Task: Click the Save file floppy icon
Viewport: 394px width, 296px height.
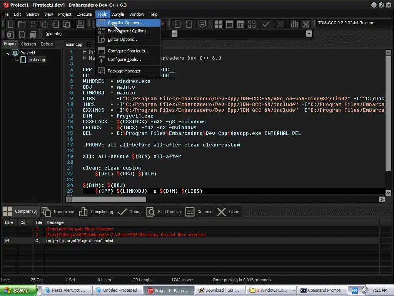Action: click(33, 24)
